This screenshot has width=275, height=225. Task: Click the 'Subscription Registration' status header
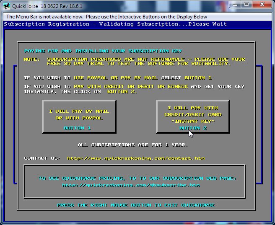click(x=137, y=24)
